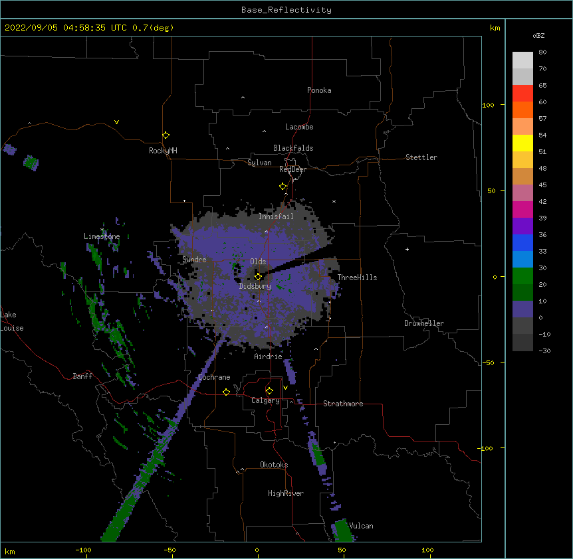Click the Vulcan town label
Screen dimensions: 573x559
pyautogui.click(x=361, y=526)
